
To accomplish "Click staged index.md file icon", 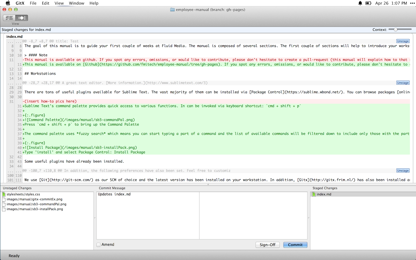I will (314, 194).
